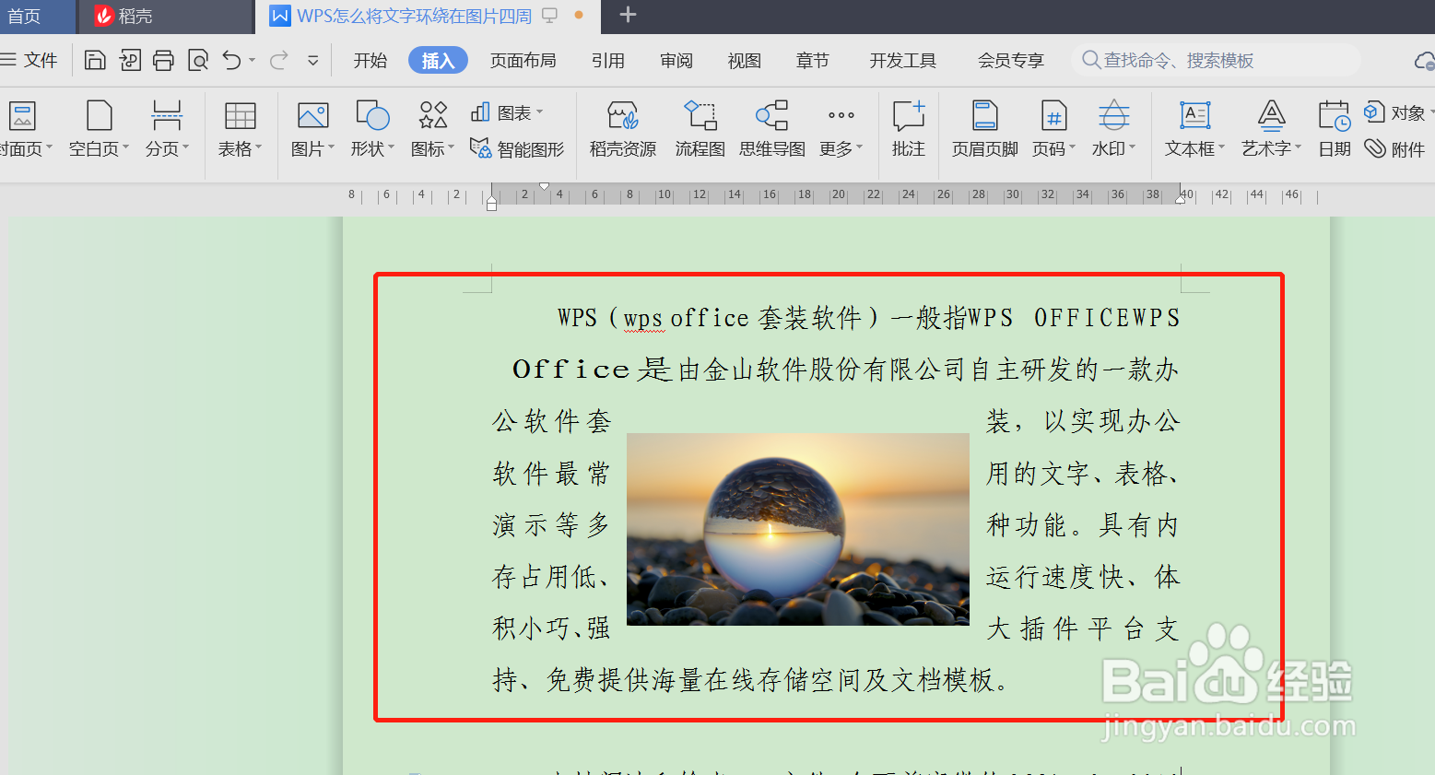Go to the 首页 tab
This screenshot has height=775, width=1435.
pos(37,17)
